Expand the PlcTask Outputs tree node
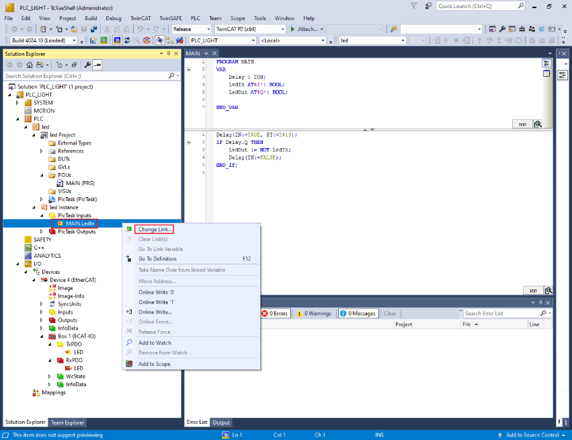 [x=42, y=231]
